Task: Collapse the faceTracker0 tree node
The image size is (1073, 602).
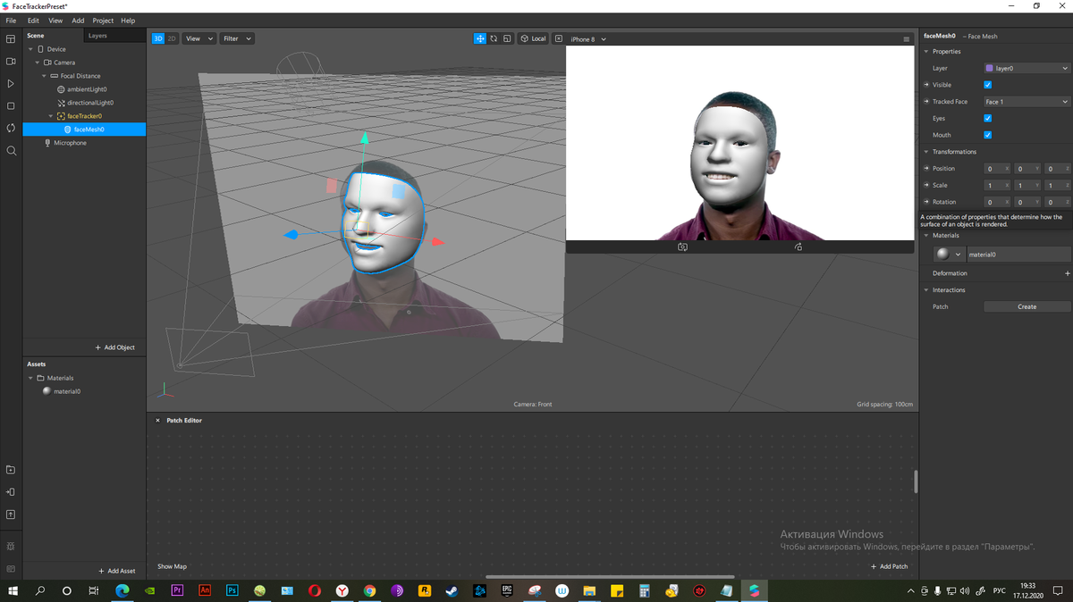Action: (x=50, y=116)
